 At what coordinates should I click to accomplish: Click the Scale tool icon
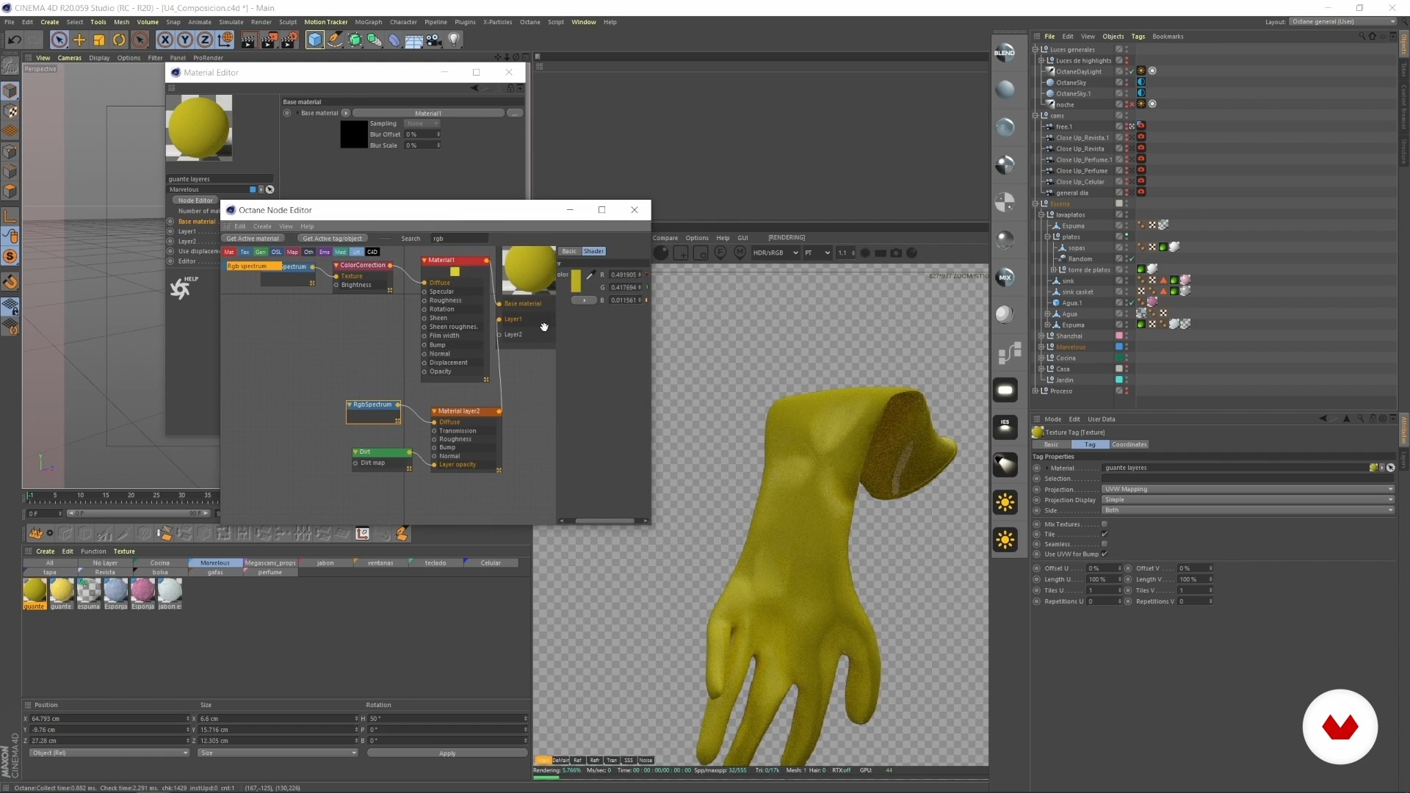click(x=99, y=40)
